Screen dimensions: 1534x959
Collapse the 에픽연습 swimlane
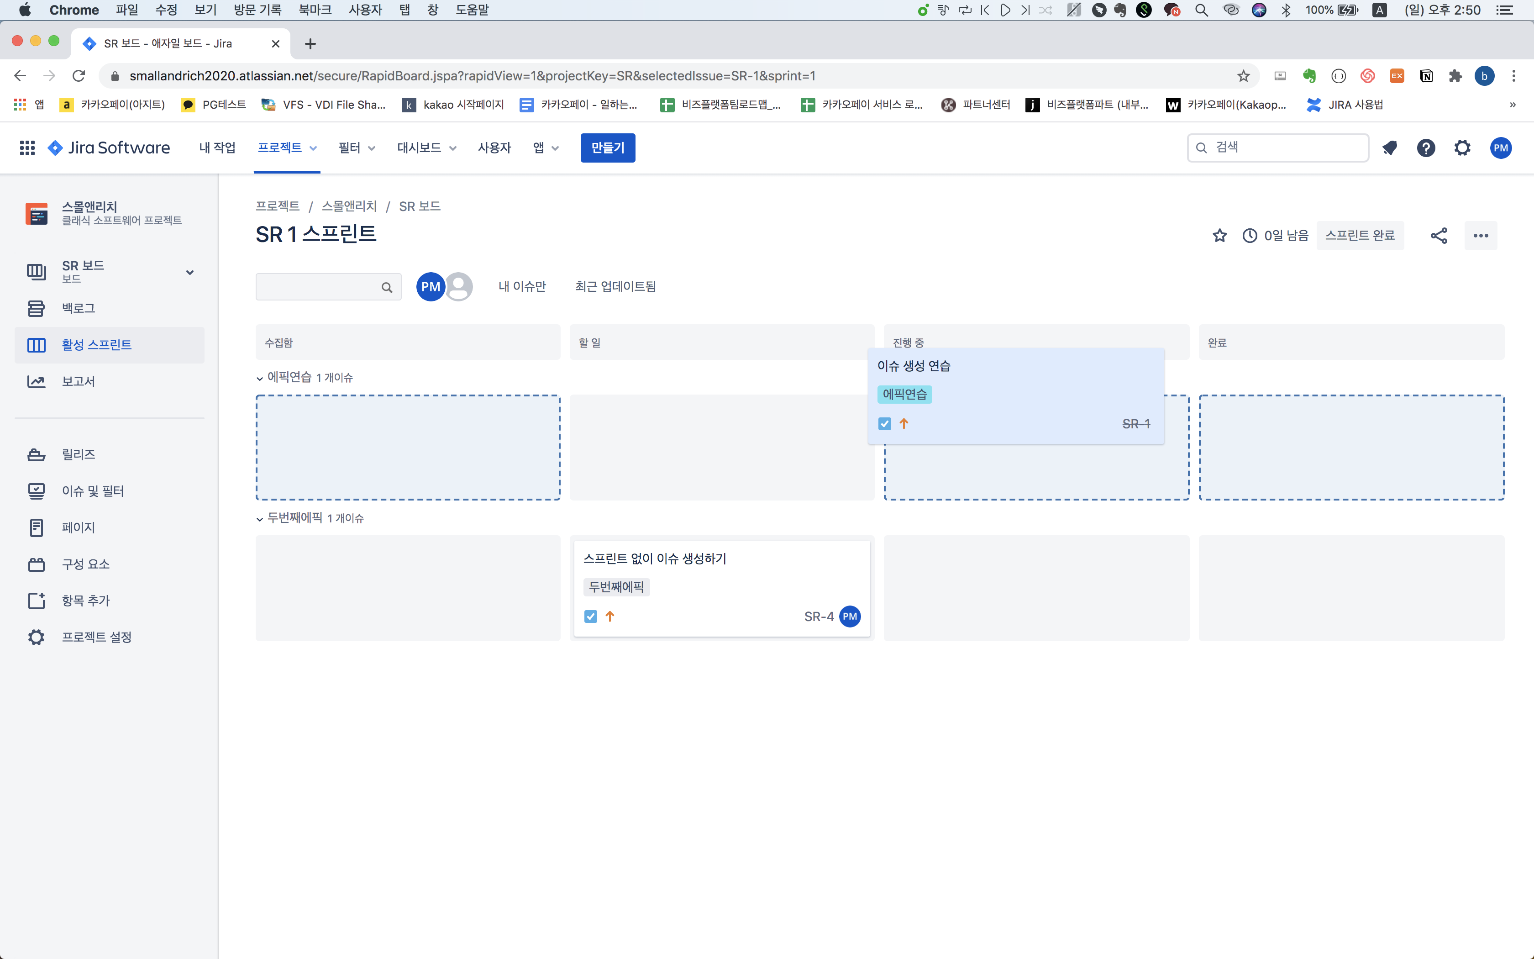(x=260, y=378)
